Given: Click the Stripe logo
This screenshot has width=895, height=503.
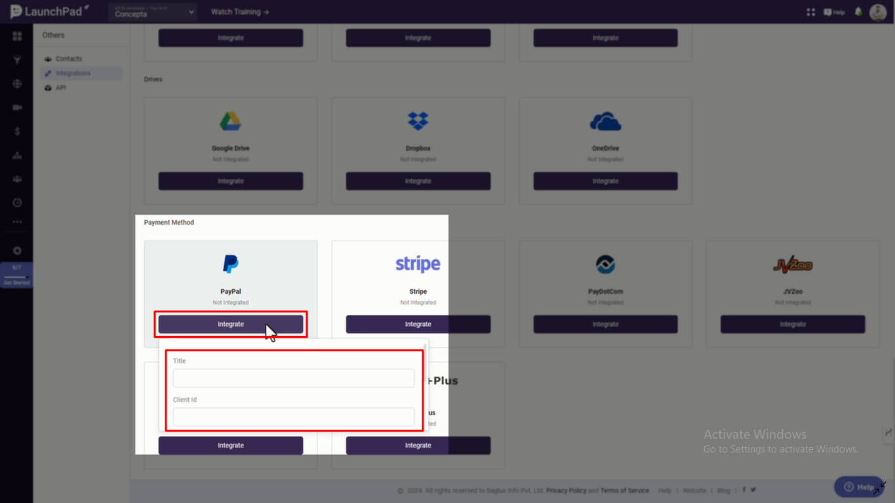Looking at the screenshot, I should point(418,264).
